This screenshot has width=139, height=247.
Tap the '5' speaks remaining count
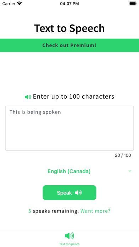coord(29,211)
